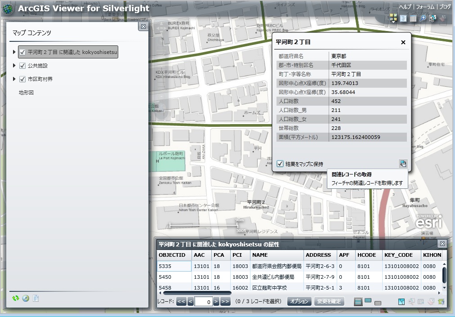Go to last record button
Image resolution: width=455 pixels, height=317 pixels.
225,301
